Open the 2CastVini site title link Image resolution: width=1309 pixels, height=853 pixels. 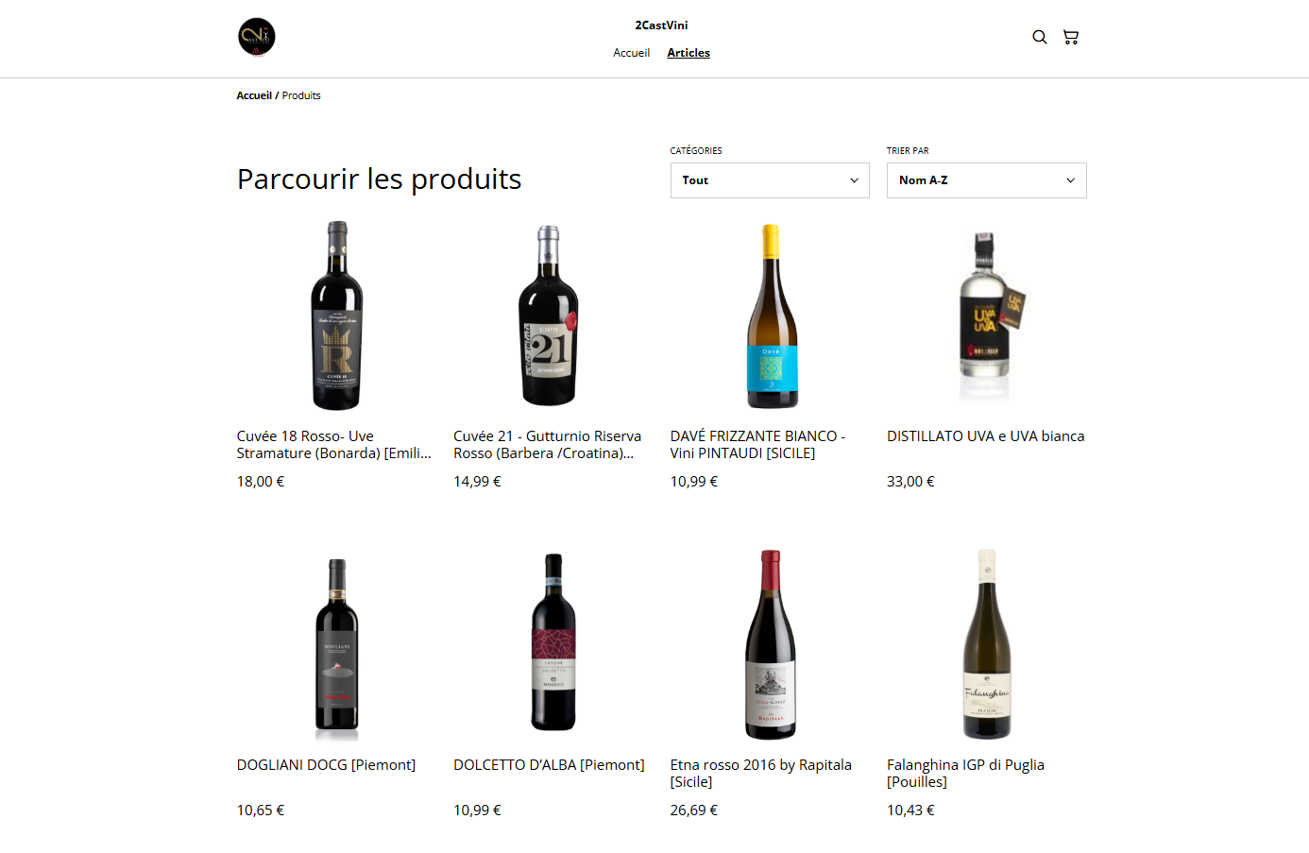click(661, 26)
